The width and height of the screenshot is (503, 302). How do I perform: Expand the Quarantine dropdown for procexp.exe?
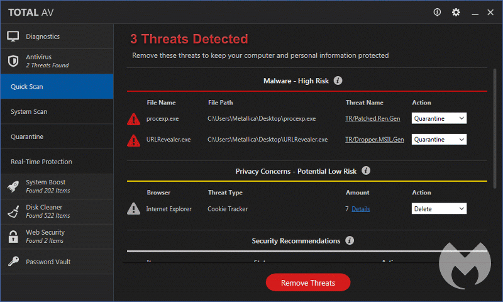(439, 118)
